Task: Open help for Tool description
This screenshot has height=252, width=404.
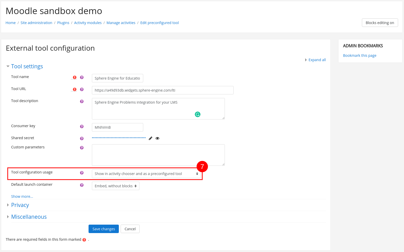Action: (82, 101)
